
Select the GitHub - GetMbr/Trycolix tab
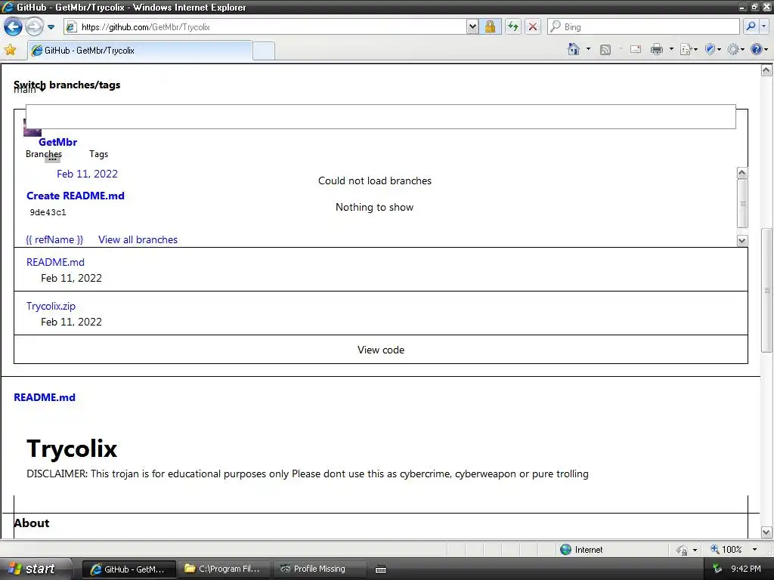[140, 51]
